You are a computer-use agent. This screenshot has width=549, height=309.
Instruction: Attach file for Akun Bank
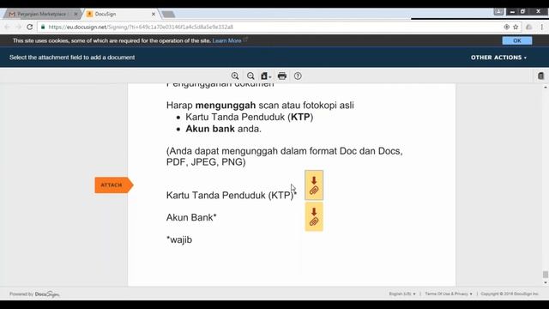pos(314,216)
